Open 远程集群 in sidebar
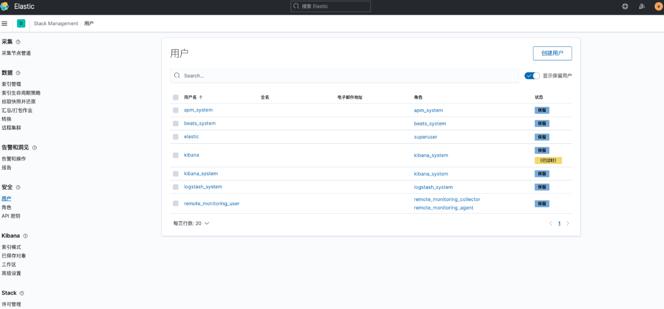Viewport: 664px width, 309px height. pos(11,128)
